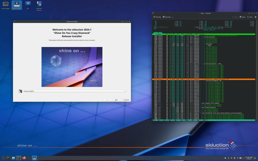Select the Install System desktop icon
The width and height of the screenshot is (258, 161).
pos(17,5)
